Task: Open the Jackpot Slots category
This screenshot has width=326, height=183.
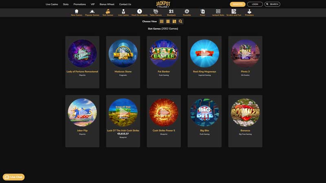Action: coord(218,13)
